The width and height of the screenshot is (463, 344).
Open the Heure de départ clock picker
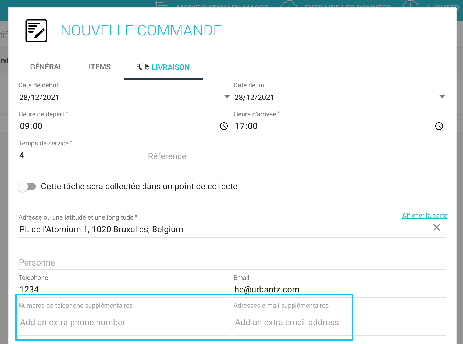(x=224, y=126)
